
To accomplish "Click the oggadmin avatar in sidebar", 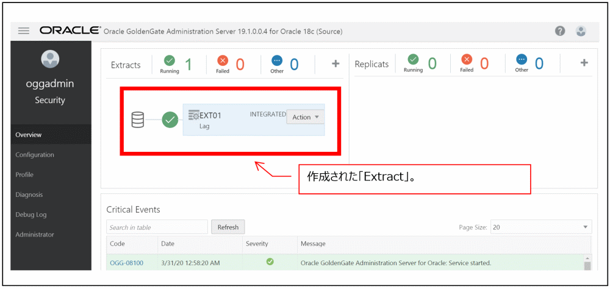I will pos(50,59).
